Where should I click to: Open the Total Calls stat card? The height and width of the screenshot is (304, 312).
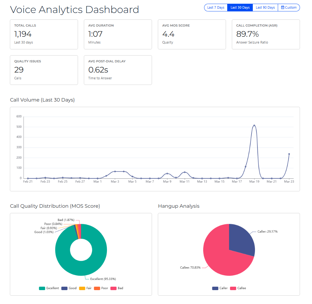tap(44, 34)
